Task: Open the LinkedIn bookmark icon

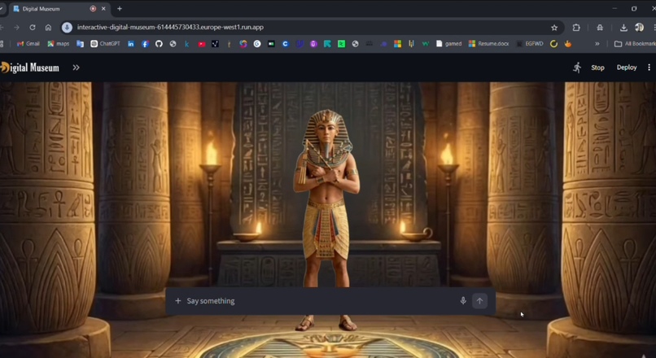Action: pos(131,43)
